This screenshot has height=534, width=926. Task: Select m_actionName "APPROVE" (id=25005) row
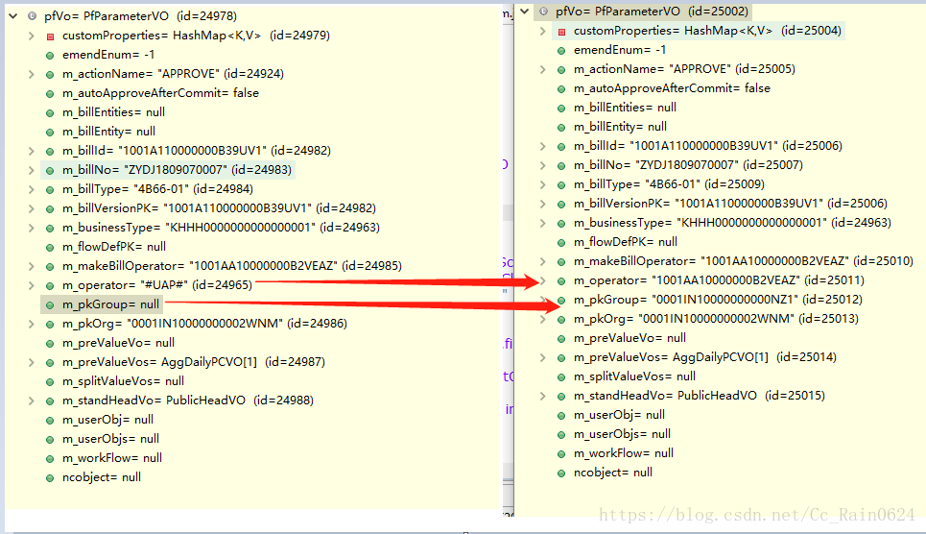(684, 68)
